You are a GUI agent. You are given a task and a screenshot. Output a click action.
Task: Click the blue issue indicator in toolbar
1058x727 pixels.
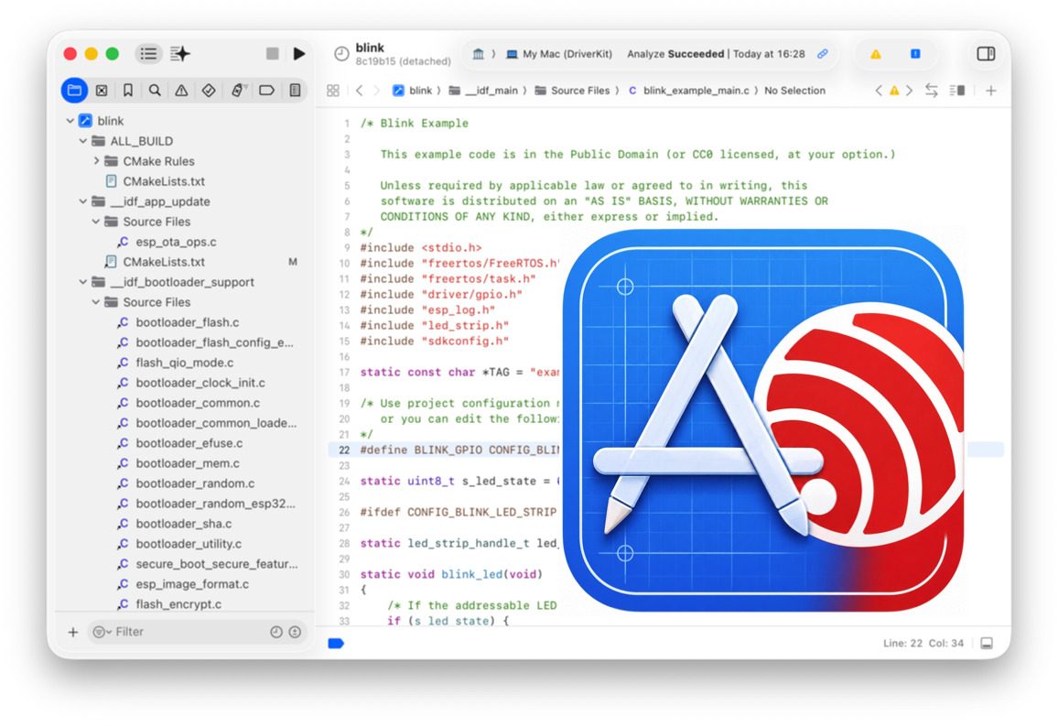point(915,54)
